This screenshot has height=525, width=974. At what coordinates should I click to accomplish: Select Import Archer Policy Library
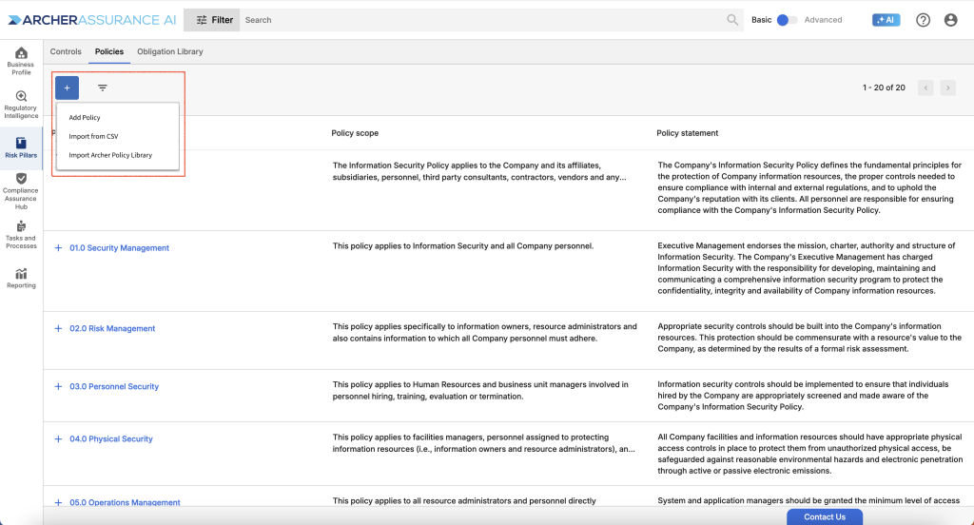tap(110, 155)
